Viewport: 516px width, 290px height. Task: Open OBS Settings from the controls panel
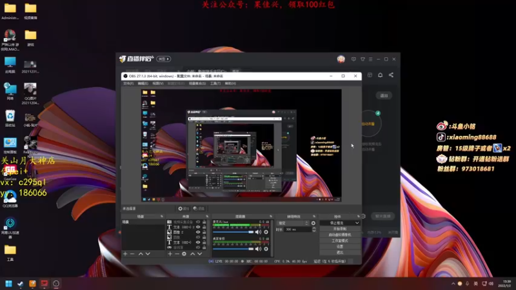[x=340, y=247]
